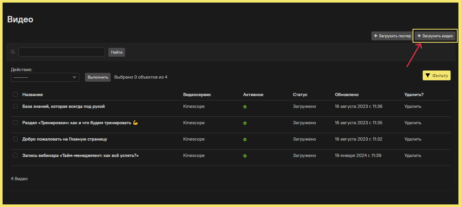
Task: Click green active icon for «База знаний» row
Action: [245, 107]
